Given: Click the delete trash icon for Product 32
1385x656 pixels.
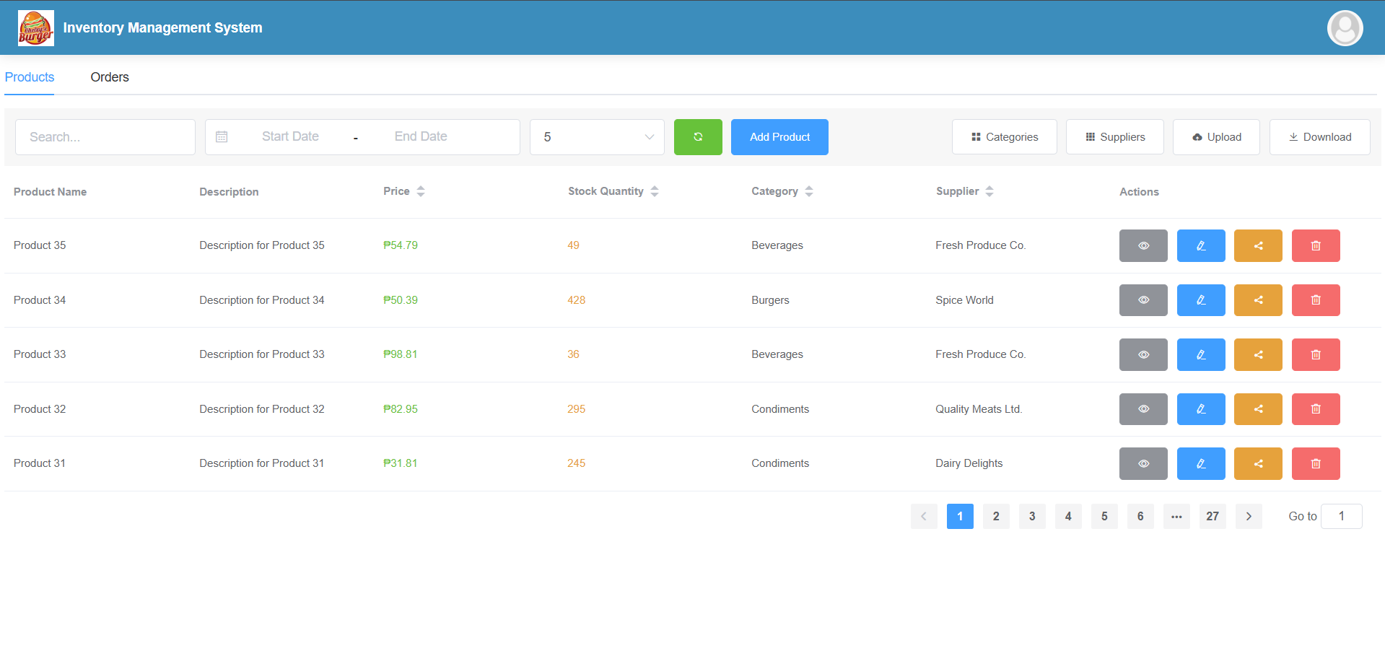Looking at the screenshot, I should [x=1315, y=408].
